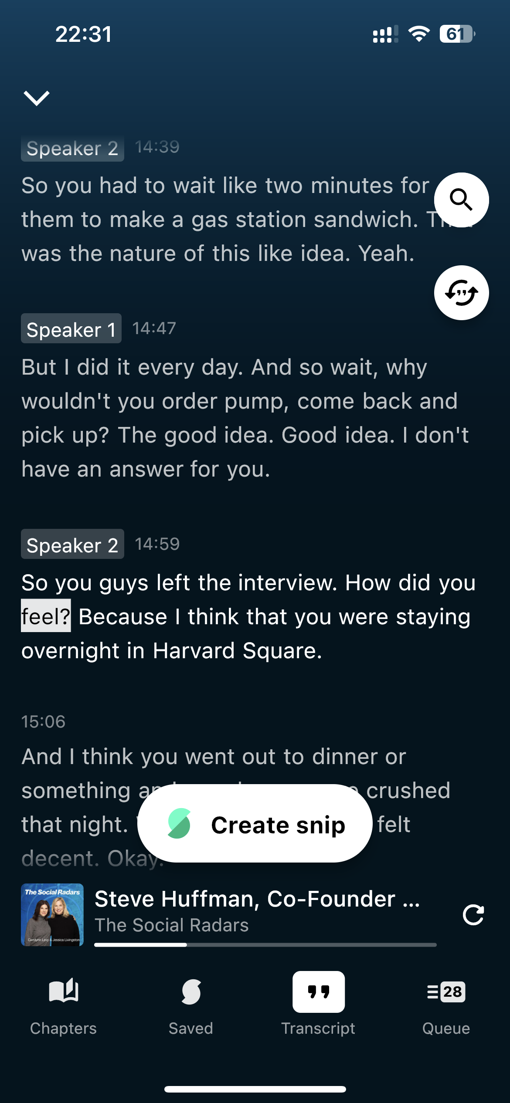Screen dimensions: 510x1103
Task: Open the Steve Huffman episode title
Action: pos(257,899)
